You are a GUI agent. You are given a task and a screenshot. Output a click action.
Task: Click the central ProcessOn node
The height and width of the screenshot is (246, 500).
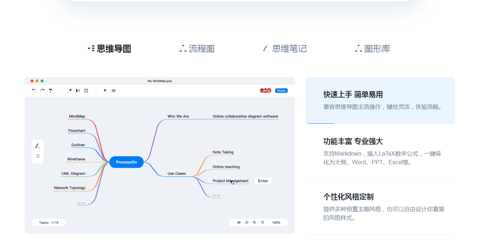(126, 162)
